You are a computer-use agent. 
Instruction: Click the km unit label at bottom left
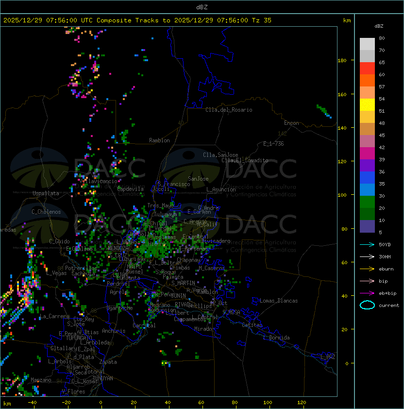pyautogui.click(x=7, y=404)
